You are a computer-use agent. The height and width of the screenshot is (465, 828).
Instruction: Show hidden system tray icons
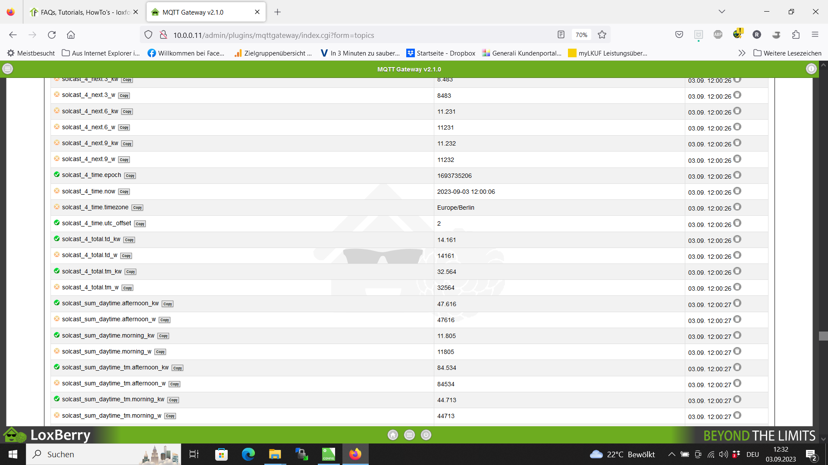click(671, 455)
